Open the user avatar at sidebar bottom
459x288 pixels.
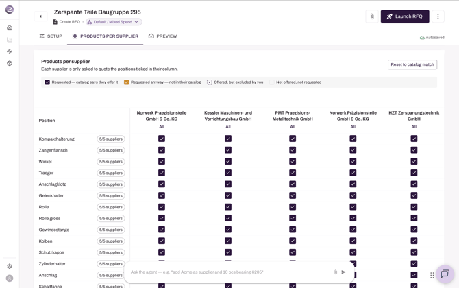pyautogui.click(x=10, y=278)
